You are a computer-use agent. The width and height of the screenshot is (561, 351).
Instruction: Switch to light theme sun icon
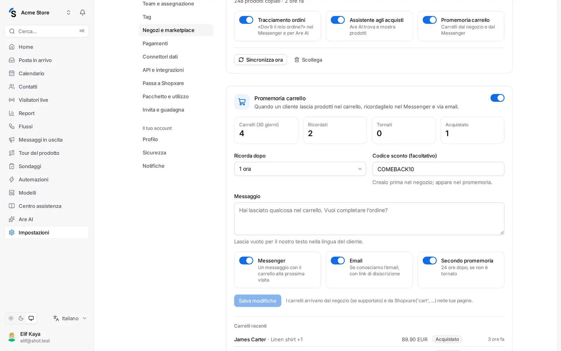11,318
